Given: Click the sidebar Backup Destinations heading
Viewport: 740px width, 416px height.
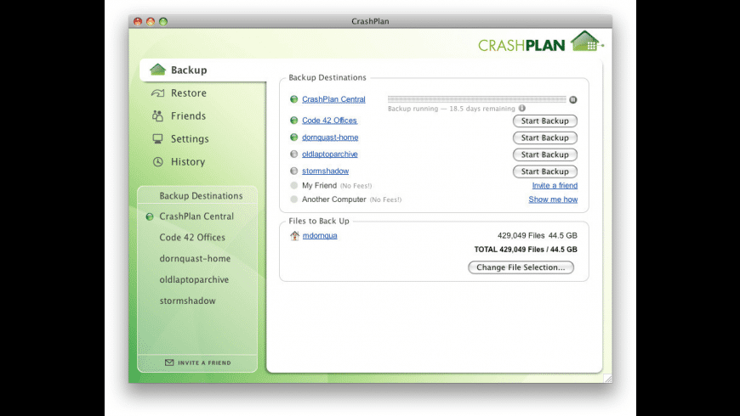Looking at the screenshot, I should [x=201, y=196].
